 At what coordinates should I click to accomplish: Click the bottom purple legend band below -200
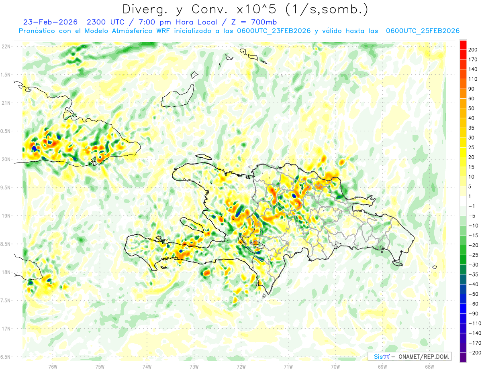pyautogui.click(x=463, y=358)
